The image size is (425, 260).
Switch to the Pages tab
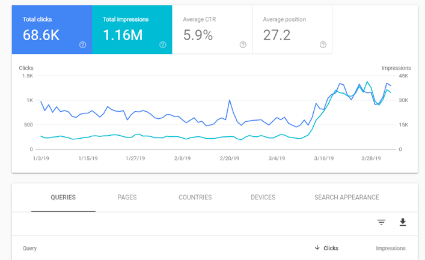127,198
